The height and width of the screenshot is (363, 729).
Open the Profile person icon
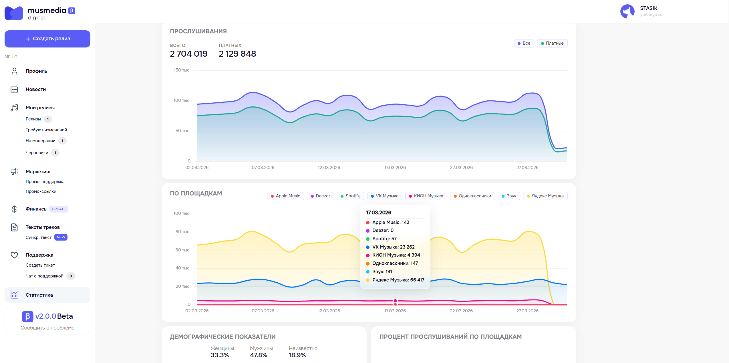click(x=14, y=71)
